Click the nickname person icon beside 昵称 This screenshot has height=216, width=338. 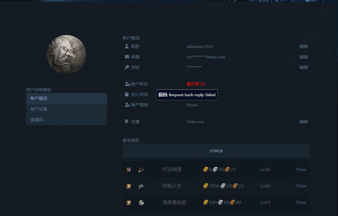(x=126, y=46)
